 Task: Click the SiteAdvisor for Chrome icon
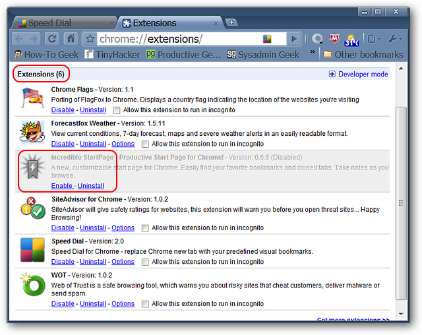(33, 208)
